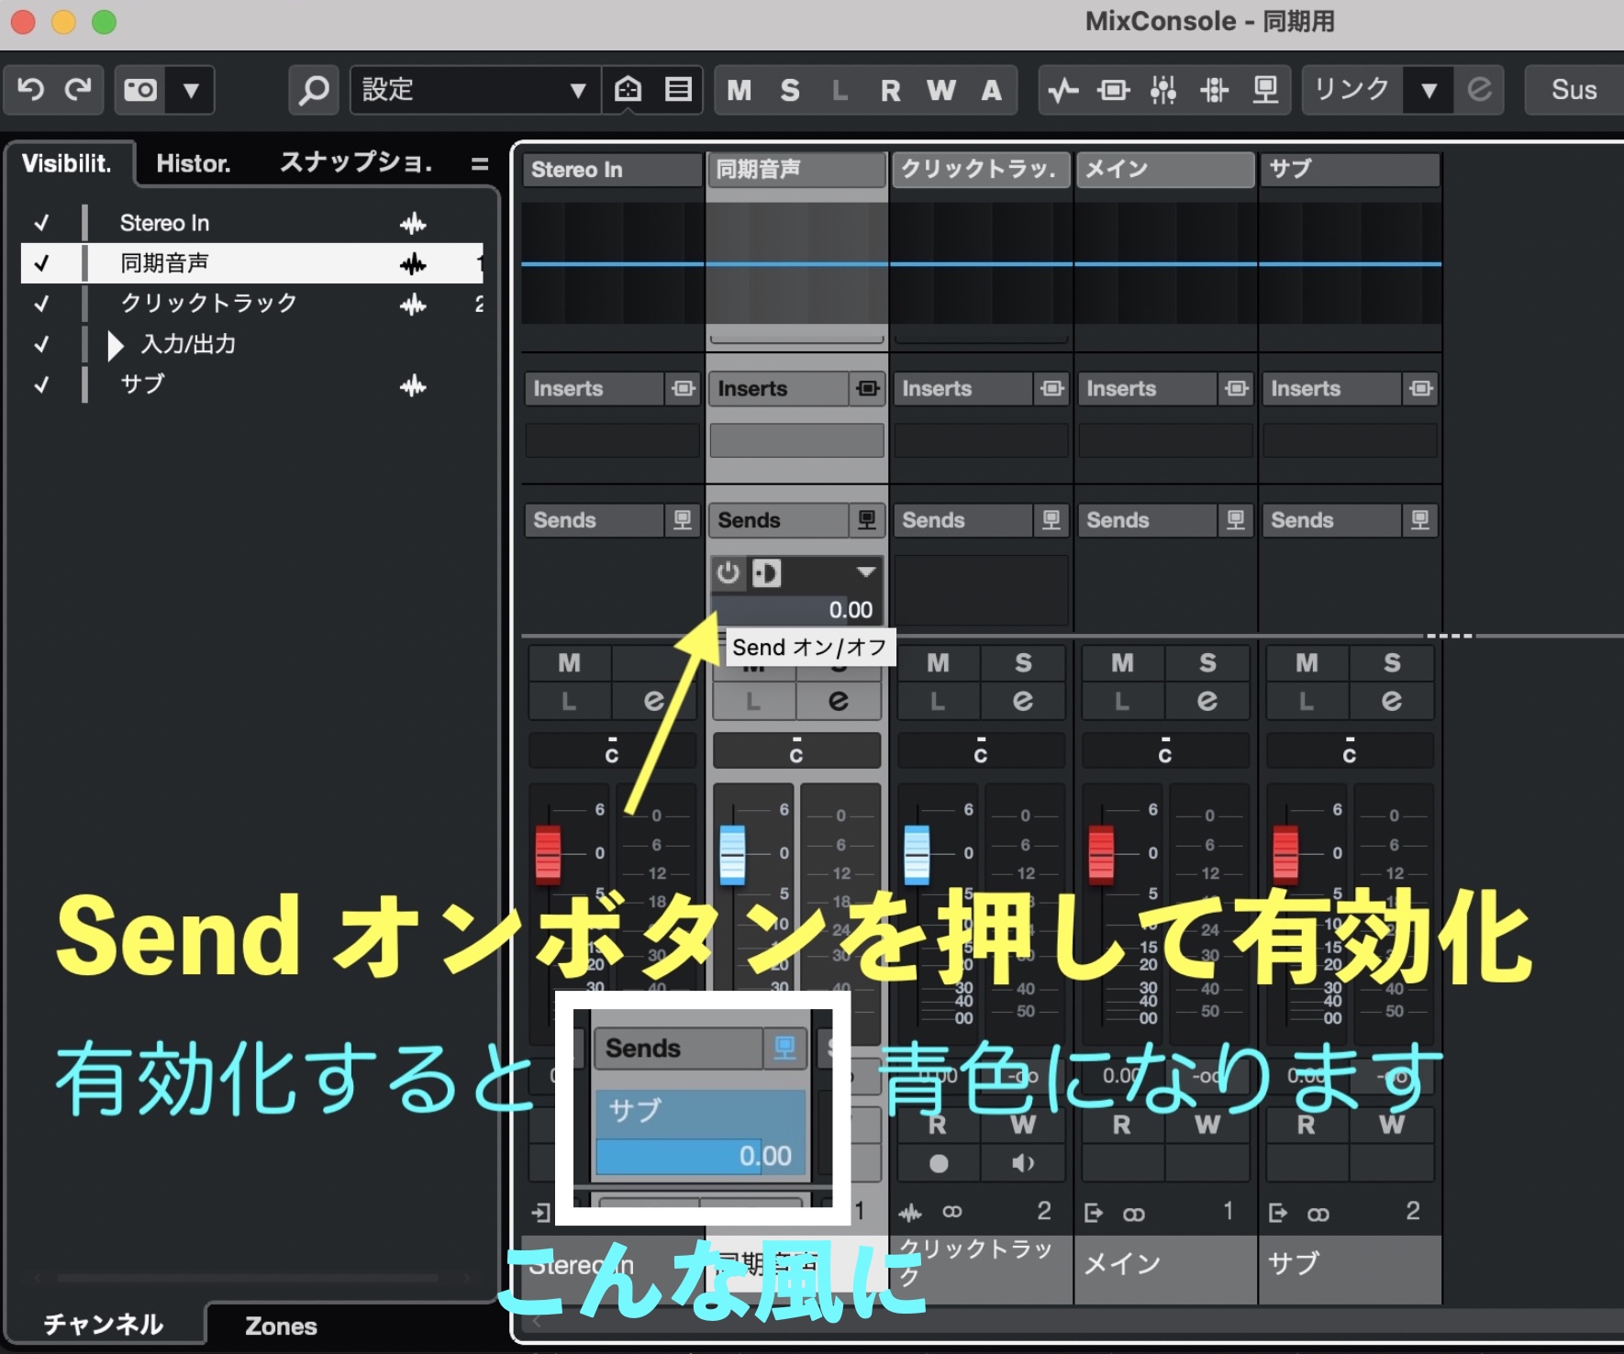Mute the クリックトラッ channel
The image size is (1624, 1354).
(x=938, y=662)
